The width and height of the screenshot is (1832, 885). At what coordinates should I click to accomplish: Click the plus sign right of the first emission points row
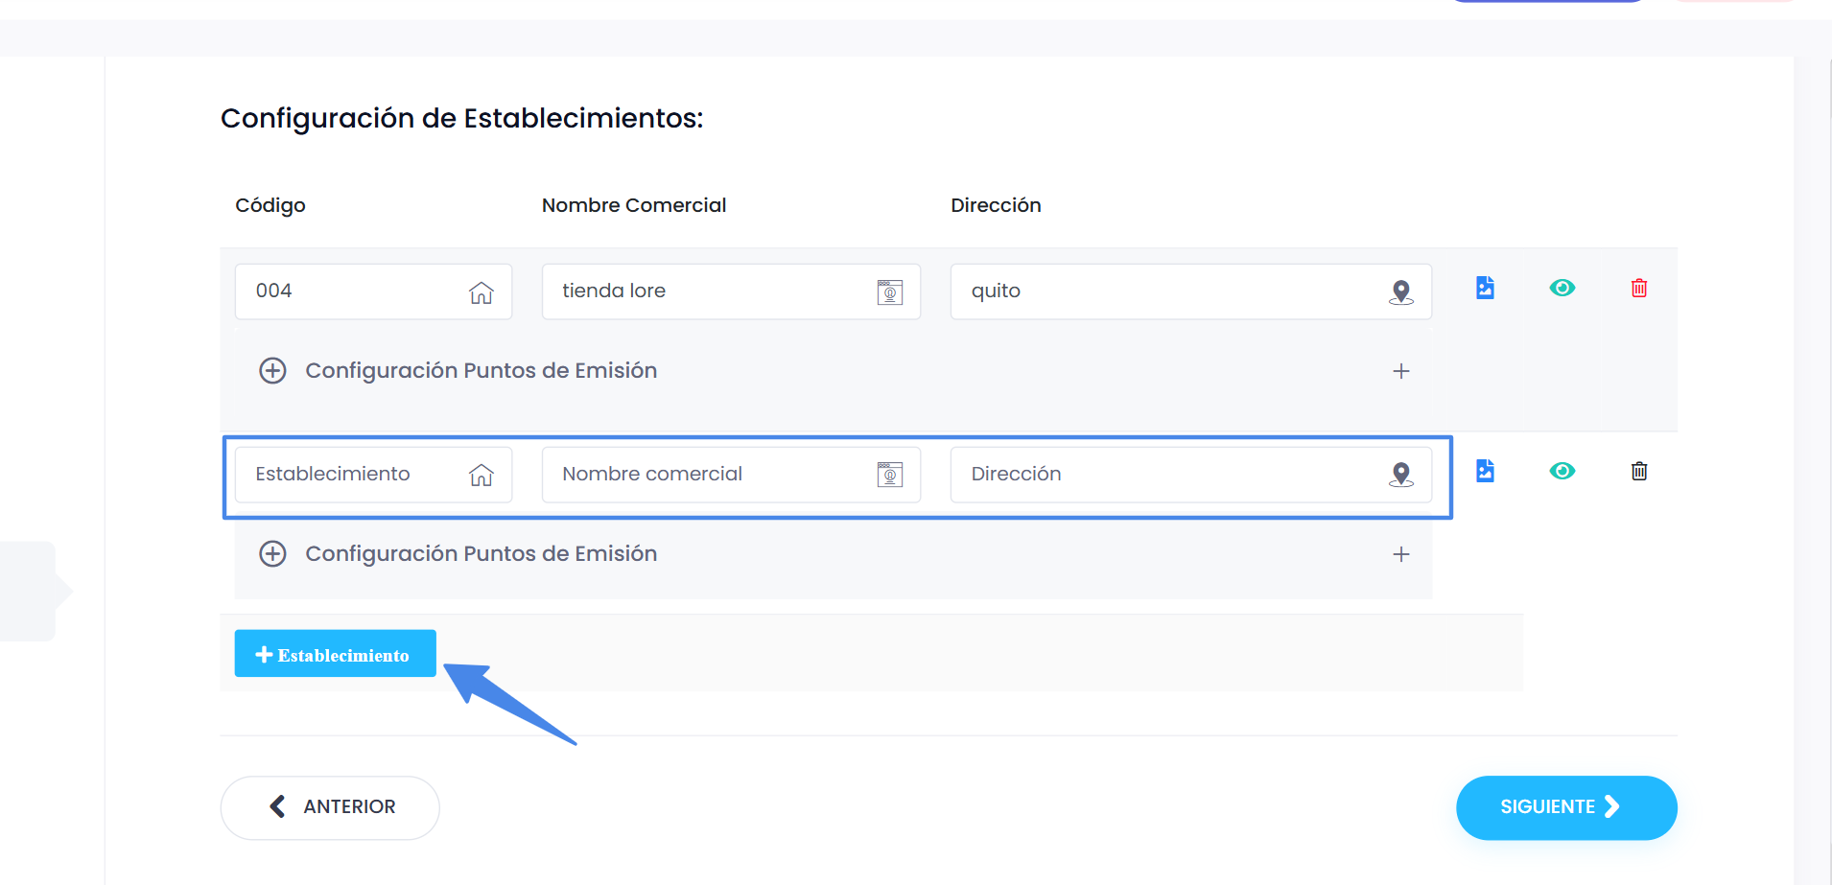coord(1401,371)
